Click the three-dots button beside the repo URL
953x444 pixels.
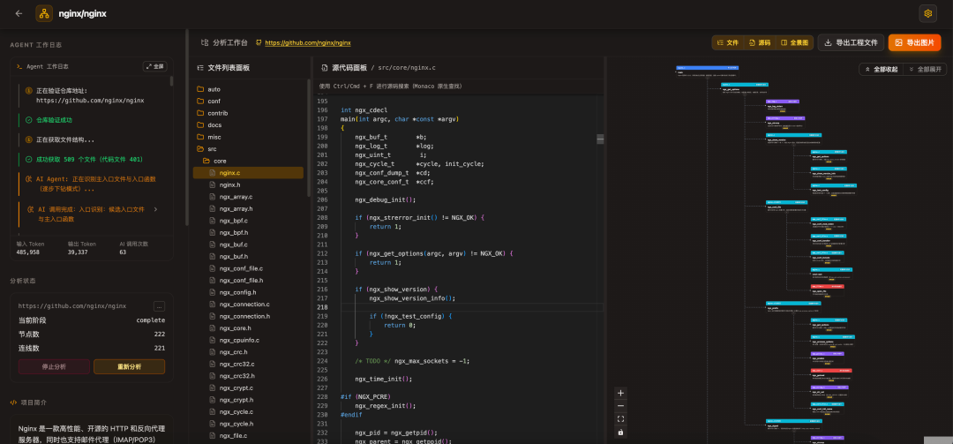point(159,306)
